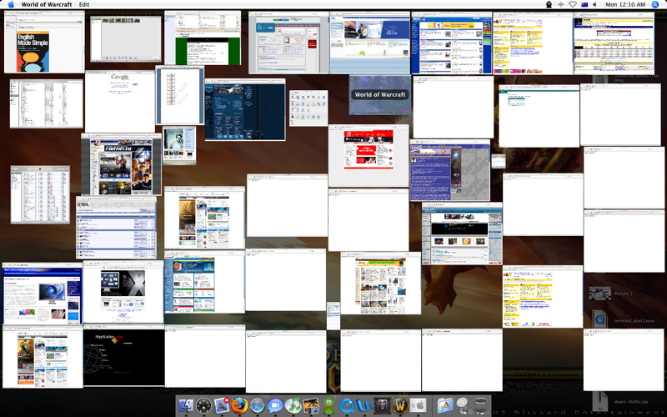Select the Google homepage window thumbnail

point(120,100)
